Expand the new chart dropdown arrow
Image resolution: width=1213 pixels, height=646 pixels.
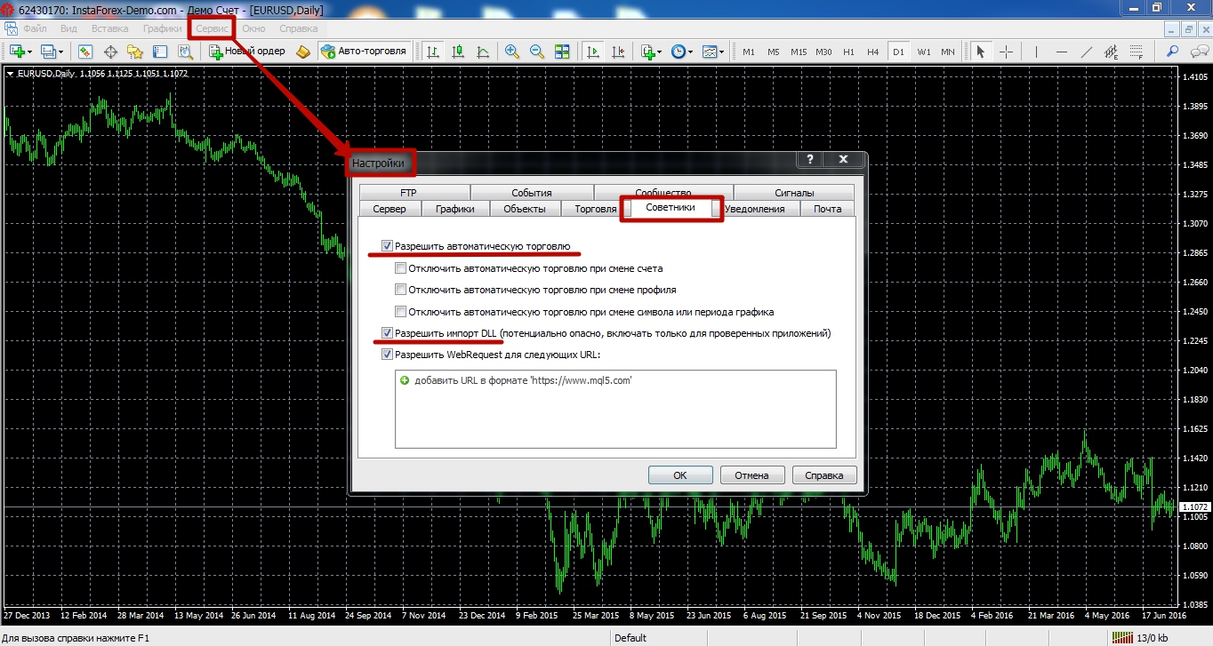click(x=30, y=52)
